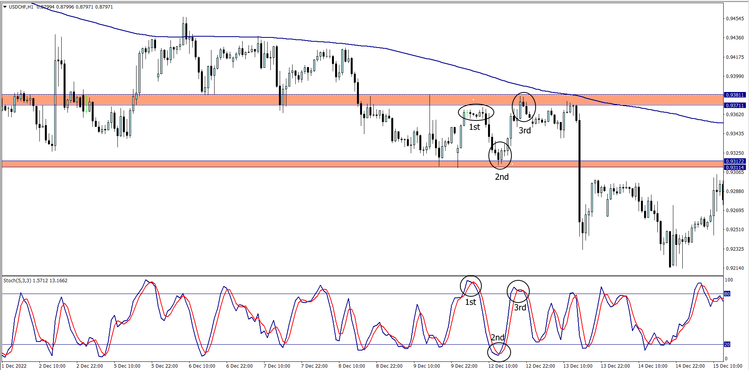Click the 0.93250 price scale label
The image size is (749, 370).
[x=735, y=153]
